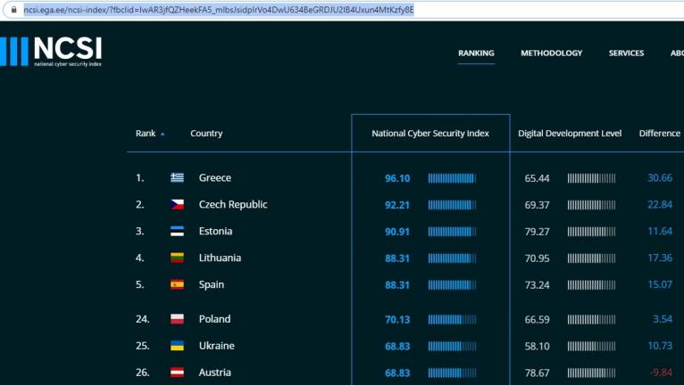Click Czech Republic NCSI progress bar
This screenshot has height=385, width=684.
[x=452, y=205]
